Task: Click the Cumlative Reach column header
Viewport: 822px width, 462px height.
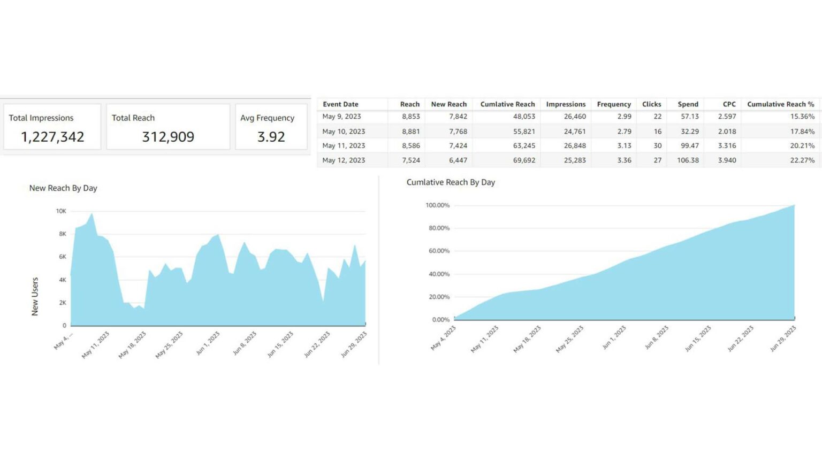Action: [x=507, y=104]
